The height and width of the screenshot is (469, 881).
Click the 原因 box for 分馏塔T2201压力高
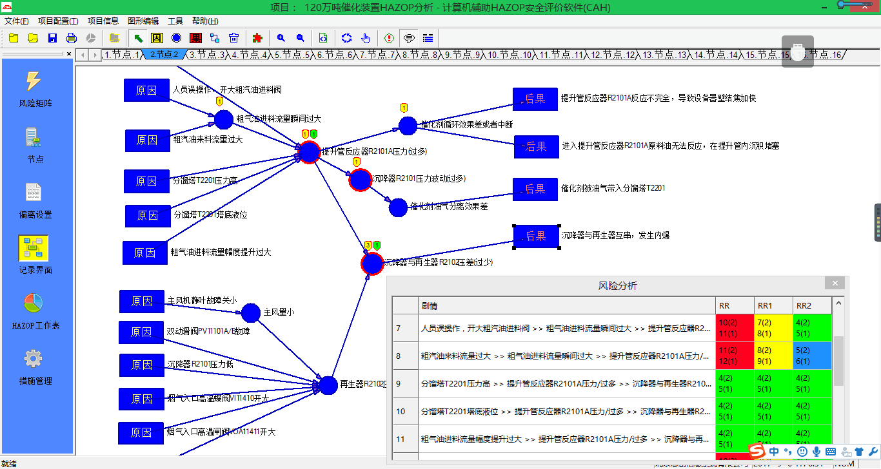point(146,181)
